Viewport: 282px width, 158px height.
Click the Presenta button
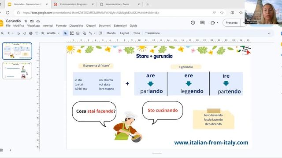point(232,23)
